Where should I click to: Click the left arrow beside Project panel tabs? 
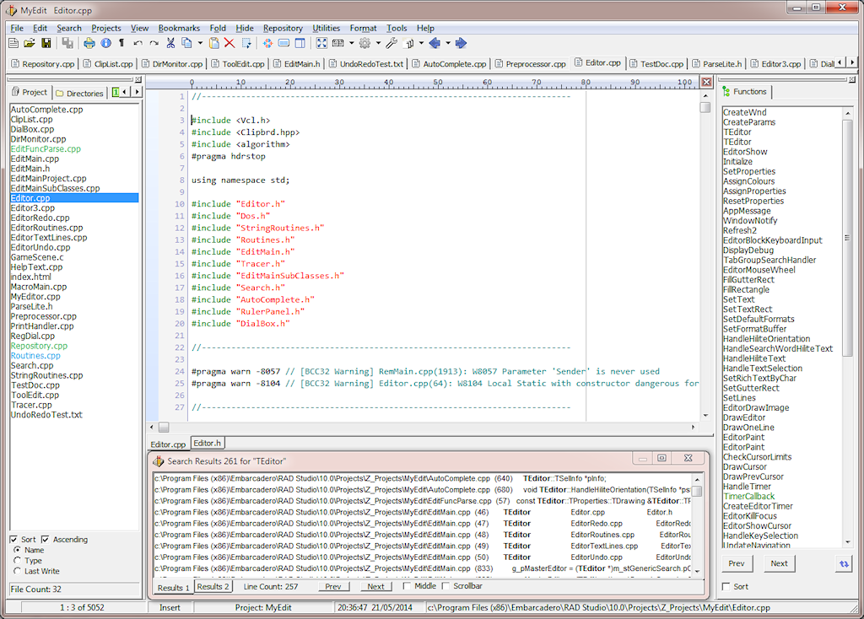click(x=125, y=92)
